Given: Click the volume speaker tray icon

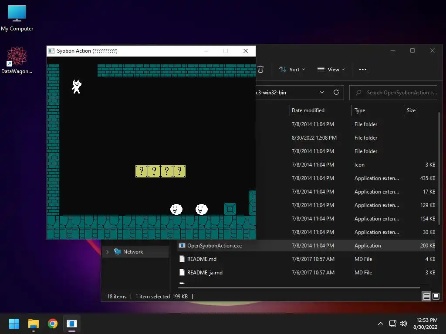Looking at the screenshot, I should tap(403, 324).
